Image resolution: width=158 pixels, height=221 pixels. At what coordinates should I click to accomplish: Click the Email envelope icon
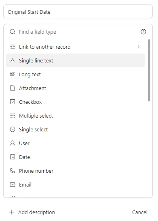coord(13,185)
